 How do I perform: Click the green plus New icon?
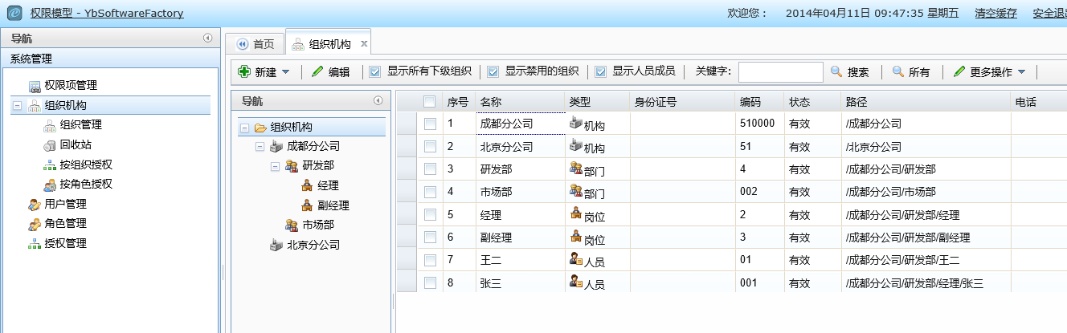tap(244, 72)
